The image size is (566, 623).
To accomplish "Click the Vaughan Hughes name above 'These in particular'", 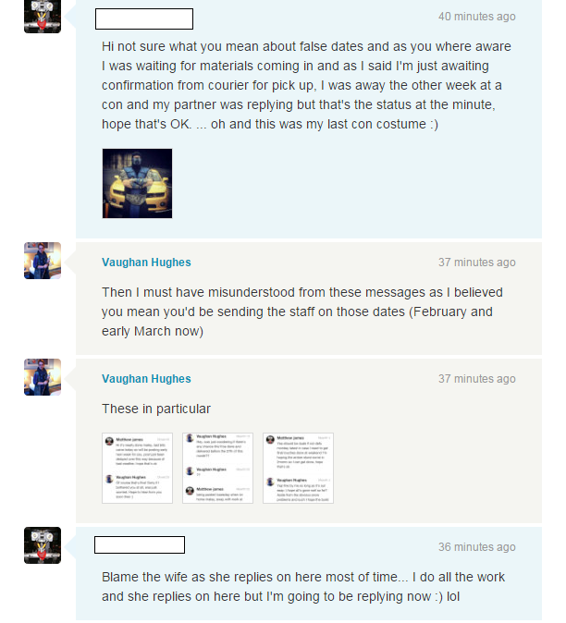I will [146, 379].
